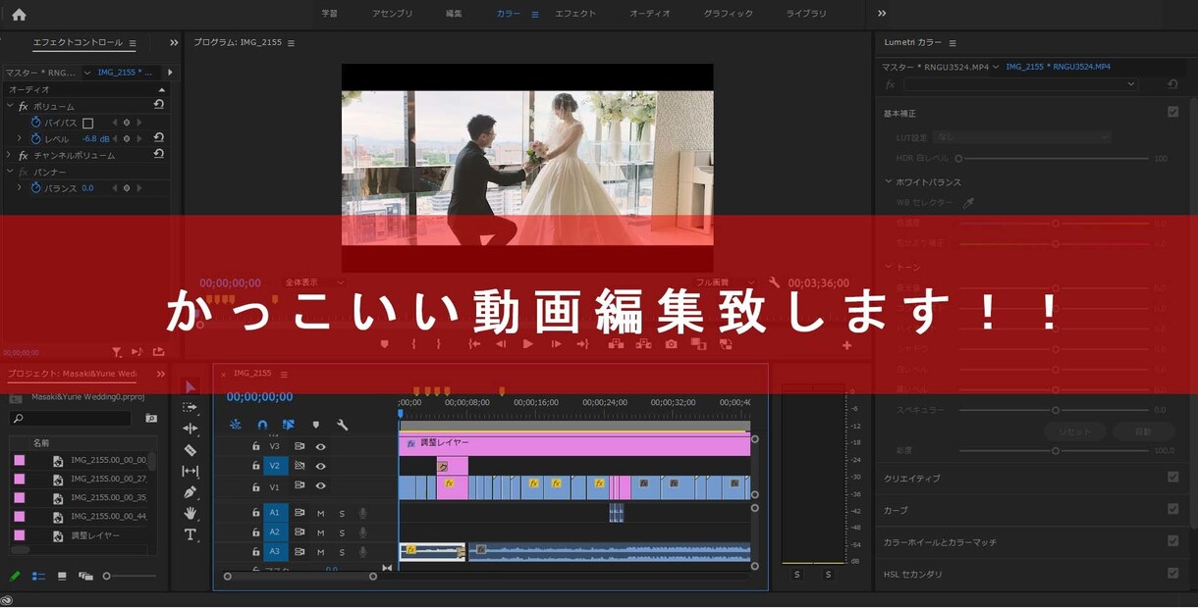Select the Hand tool
The height and width of the screenshot is (609, 1198).
191,513
